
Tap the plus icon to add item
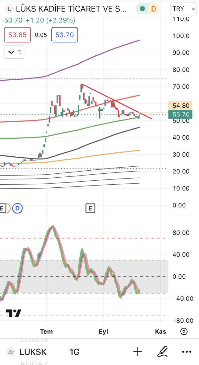[138, 352]
